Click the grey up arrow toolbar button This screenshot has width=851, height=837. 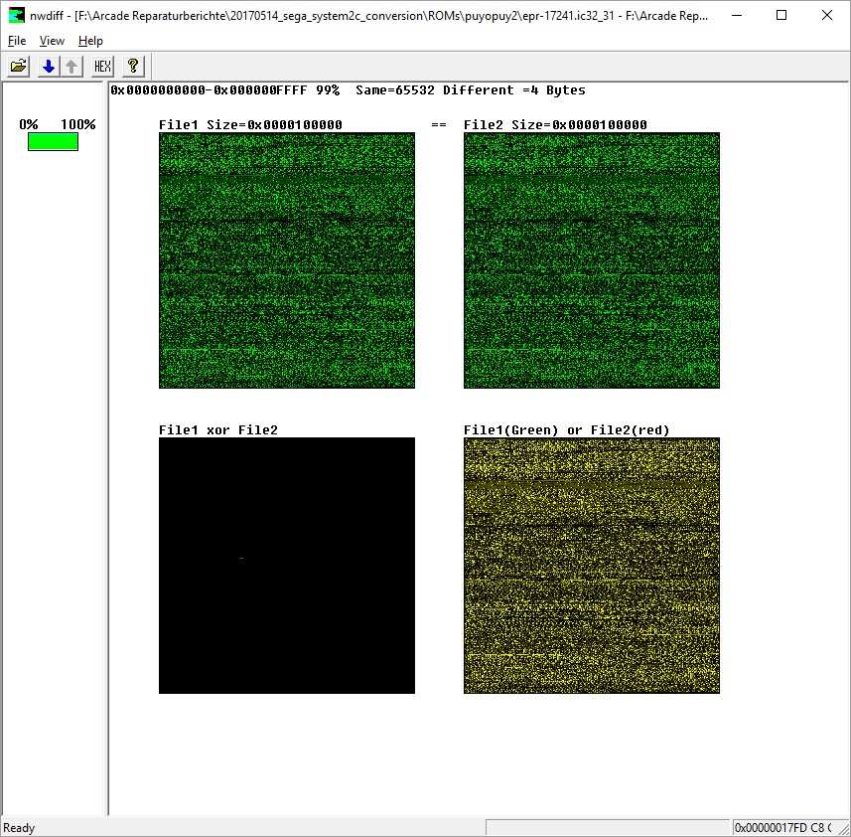71,67
